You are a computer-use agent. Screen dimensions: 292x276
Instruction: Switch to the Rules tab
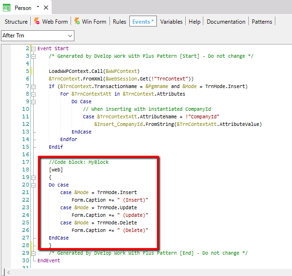119,22
